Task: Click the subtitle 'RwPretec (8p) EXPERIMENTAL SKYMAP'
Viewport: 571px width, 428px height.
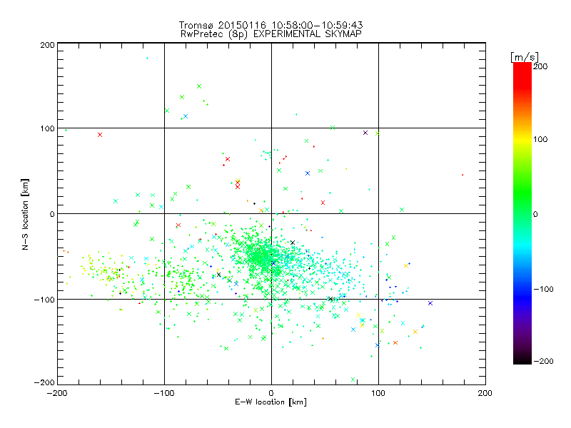Action: point(271,34)
